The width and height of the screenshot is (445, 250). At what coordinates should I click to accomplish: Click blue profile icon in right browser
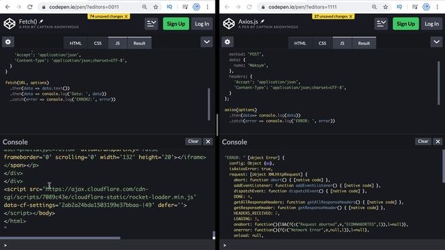click(x=426, y=7)
